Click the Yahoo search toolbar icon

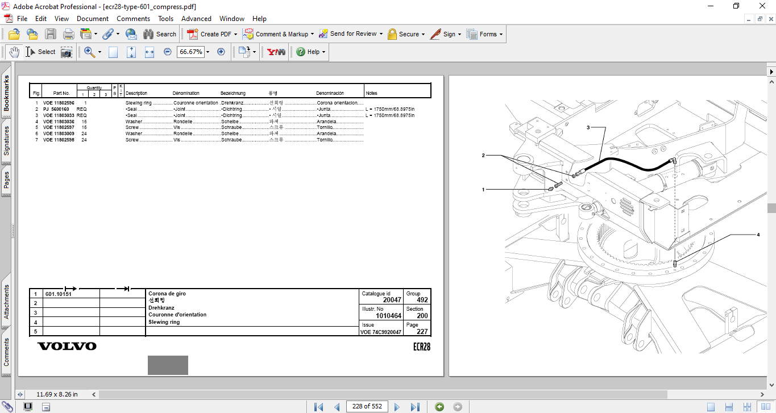coord(276,52)
